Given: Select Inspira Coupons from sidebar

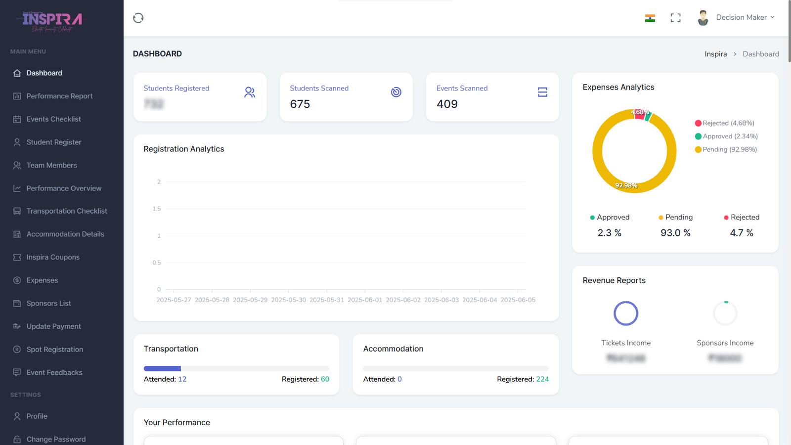Looking at the screenshot, I should [53, 257].
